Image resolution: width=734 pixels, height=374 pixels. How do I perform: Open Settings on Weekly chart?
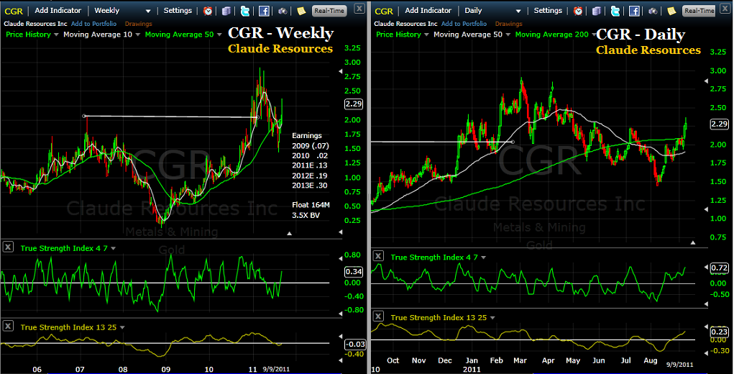click(x=178, y=10)
